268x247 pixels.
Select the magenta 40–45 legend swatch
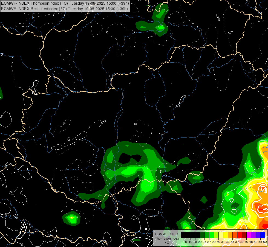(x=249, y=235)
